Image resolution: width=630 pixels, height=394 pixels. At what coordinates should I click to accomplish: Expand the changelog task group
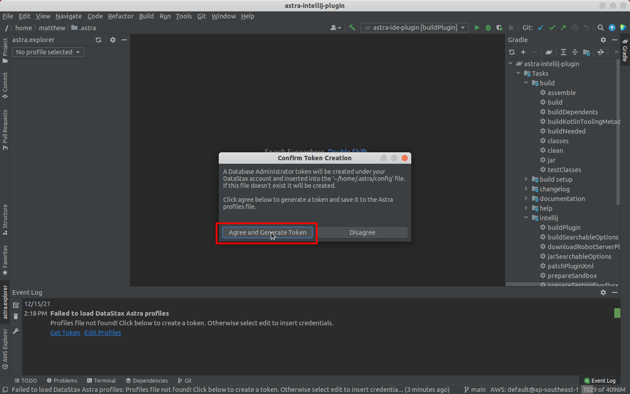click(x=526, y=189)
